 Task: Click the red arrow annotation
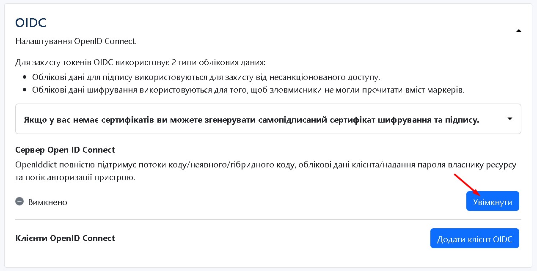(x=467, y=185)
